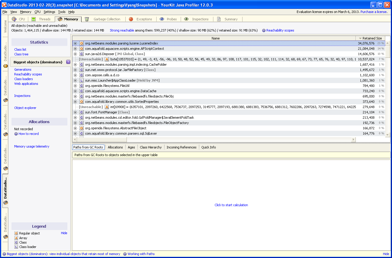Expand the AFScriptContext row

pyautogui.click(x=75, y=49)
